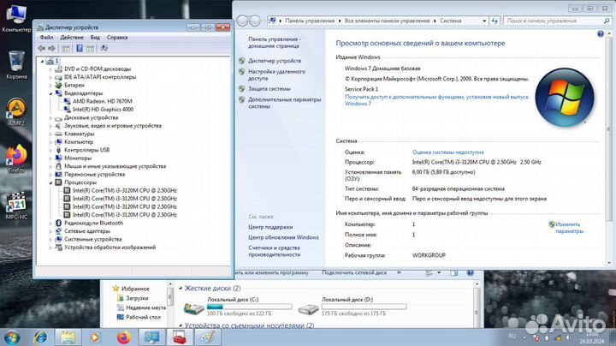Click the Forward arrow in Device Manager toolbar
Viewport: 616px width, 346px height.
pyautogui.click(x=51, y=48)
